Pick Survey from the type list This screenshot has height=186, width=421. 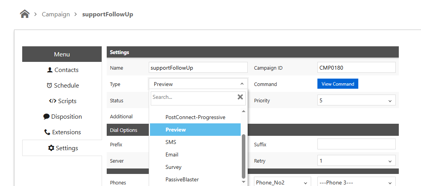(173, 167)
